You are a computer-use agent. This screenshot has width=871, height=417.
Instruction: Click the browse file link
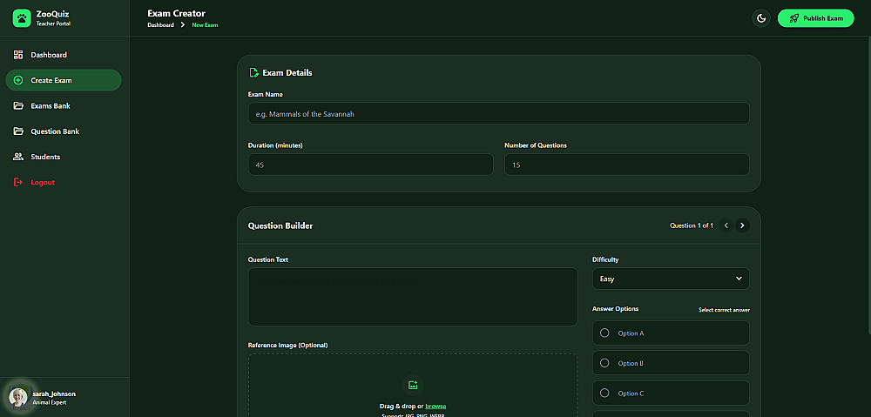pos(435,407)
